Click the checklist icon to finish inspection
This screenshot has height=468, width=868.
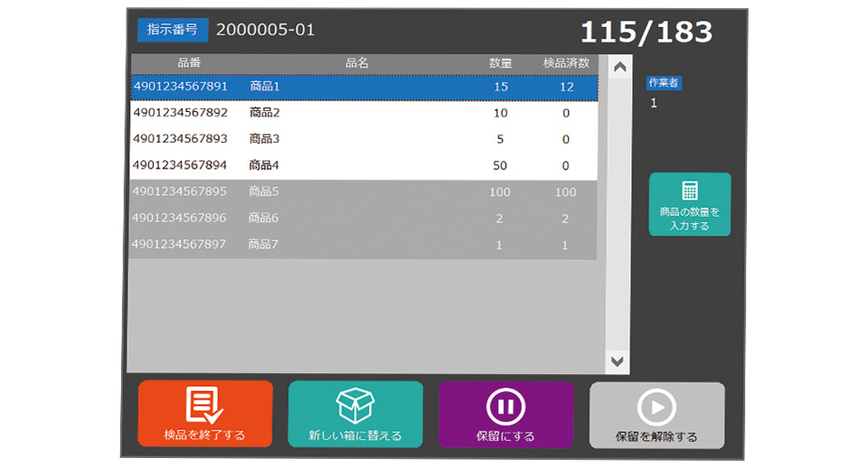click(204, 405)
